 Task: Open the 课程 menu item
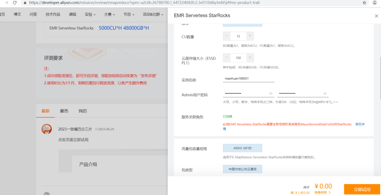(73, 15)
